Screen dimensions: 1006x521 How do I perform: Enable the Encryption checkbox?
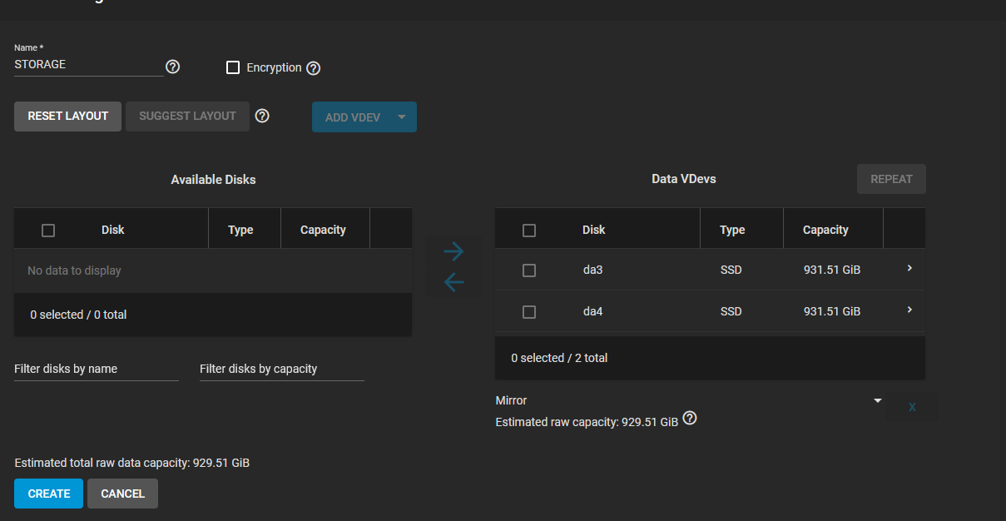[233, 67]
